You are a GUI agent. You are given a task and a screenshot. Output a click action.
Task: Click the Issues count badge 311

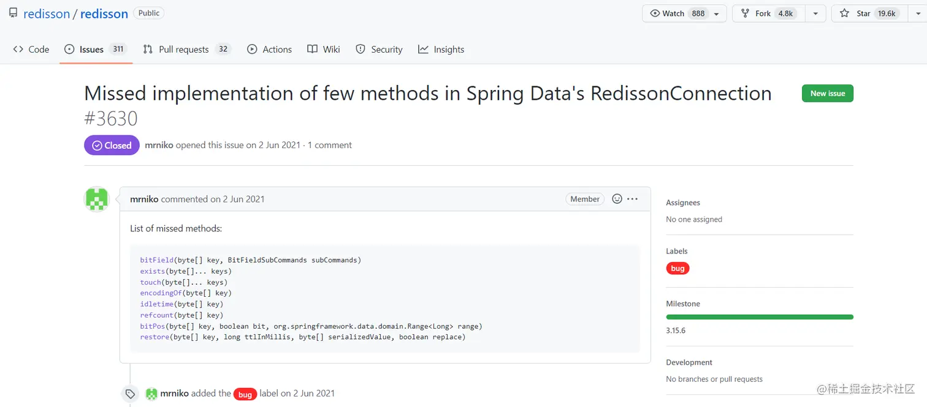(118, 49)
